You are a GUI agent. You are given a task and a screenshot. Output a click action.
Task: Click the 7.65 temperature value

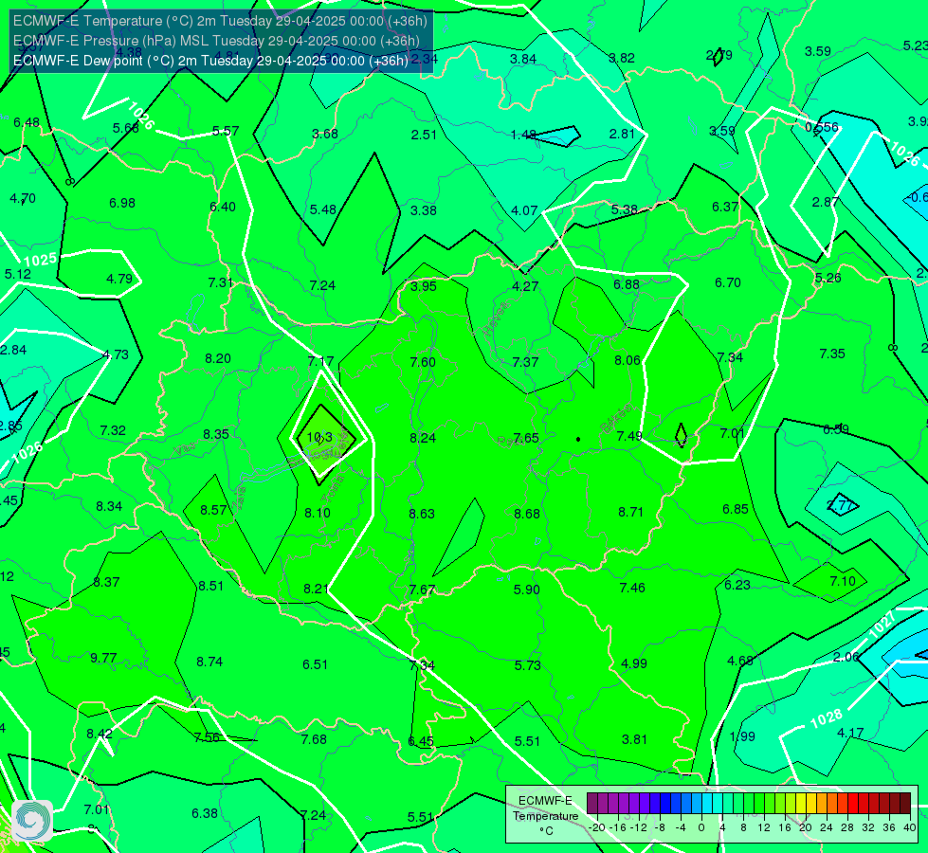[526, 438]
